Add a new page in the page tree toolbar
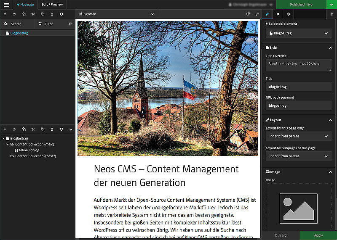This screenshot has height=240, width=337. 5,14
